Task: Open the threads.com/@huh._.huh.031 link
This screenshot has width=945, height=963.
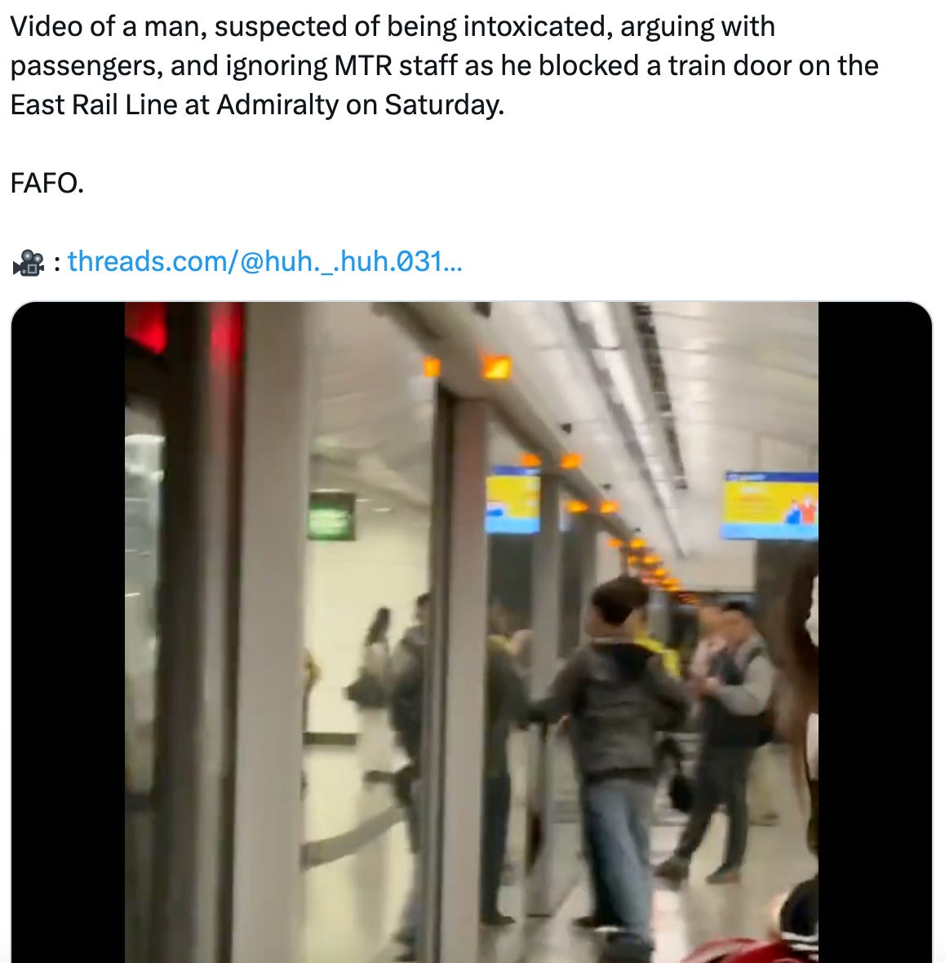Action: (264, 262)
